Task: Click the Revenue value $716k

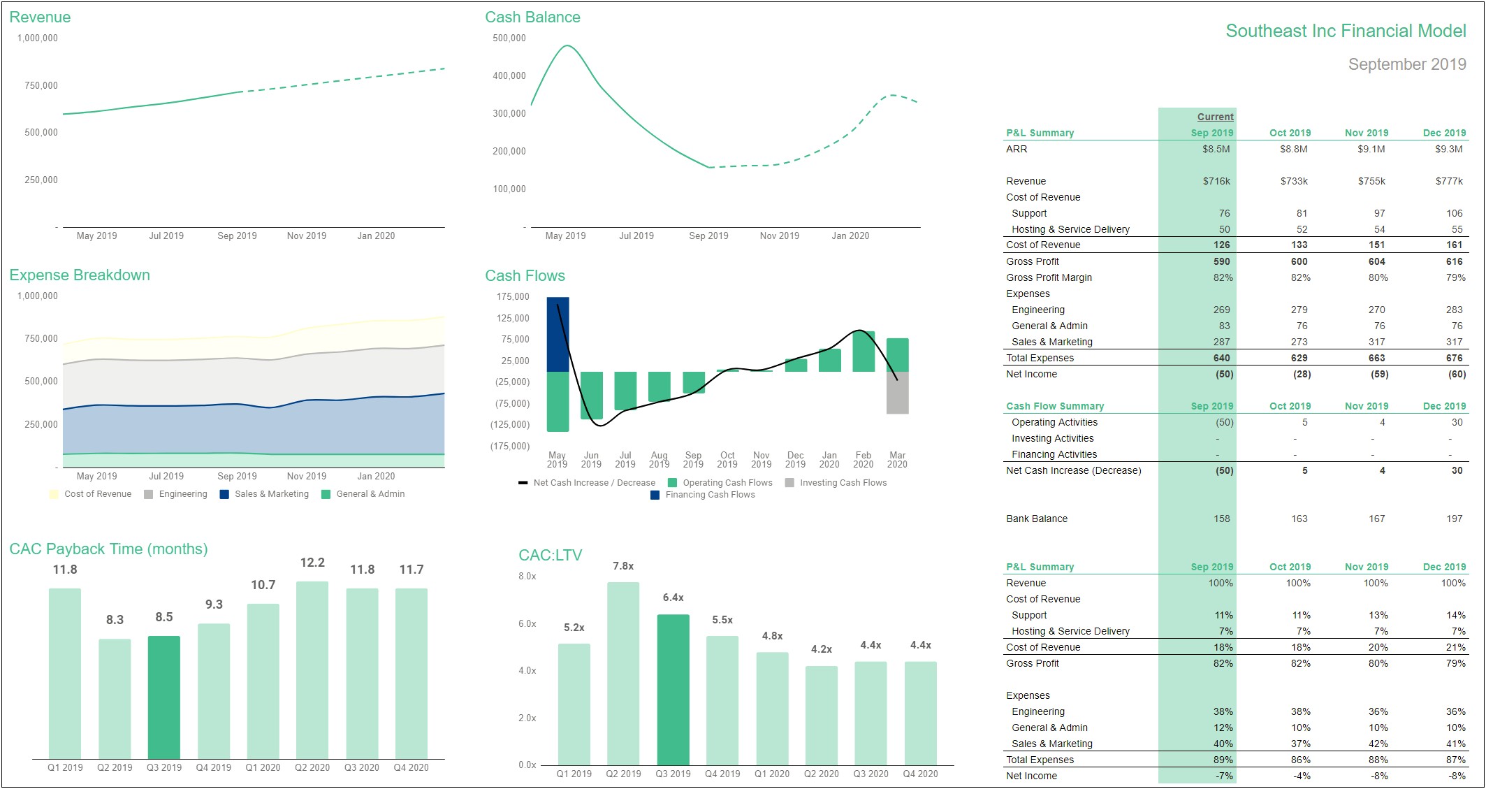Action: tap(1216, 181)
